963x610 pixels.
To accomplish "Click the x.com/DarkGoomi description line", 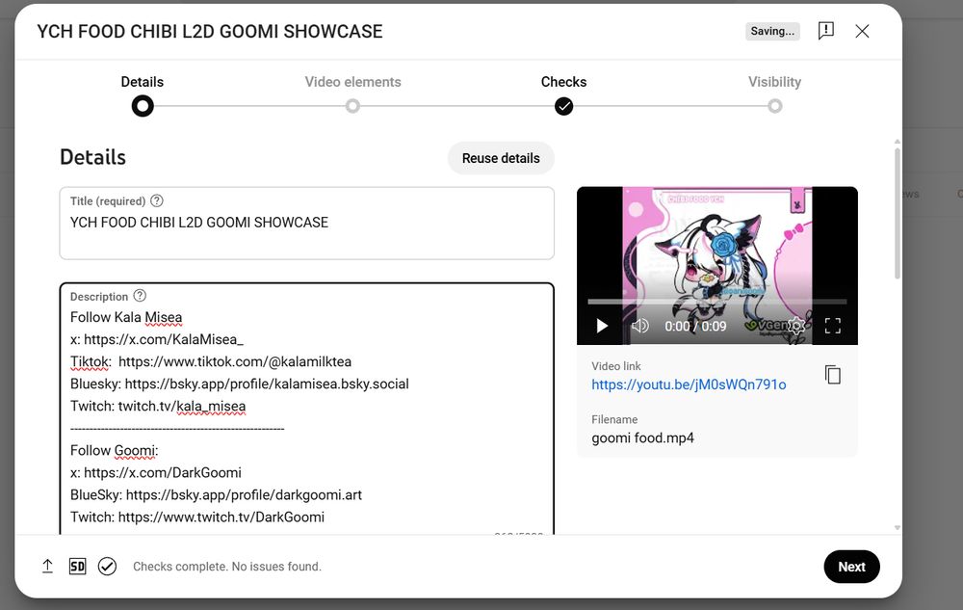I will (x=155, y=472).
